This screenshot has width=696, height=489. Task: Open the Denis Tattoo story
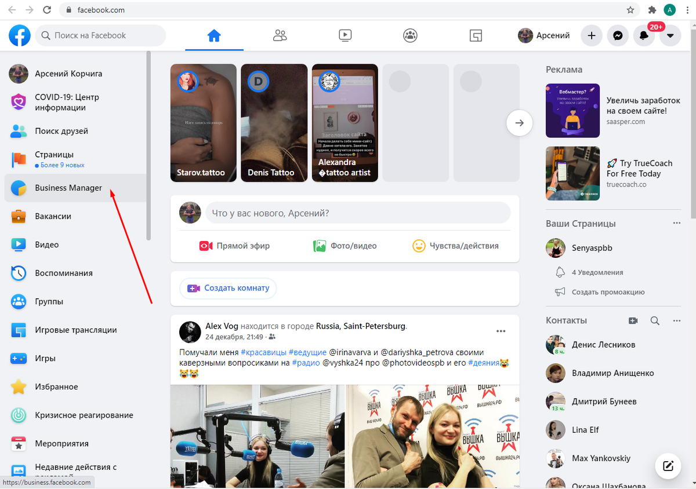(x=274, y=123)
